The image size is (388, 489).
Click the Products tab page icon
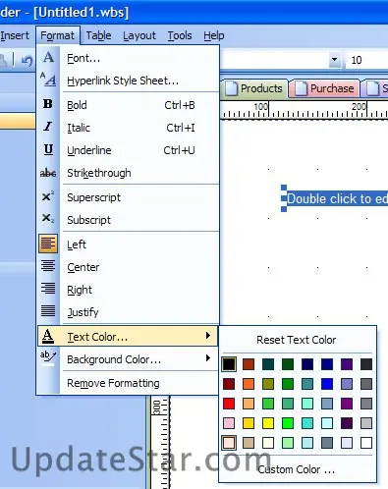tap(231, 88)
